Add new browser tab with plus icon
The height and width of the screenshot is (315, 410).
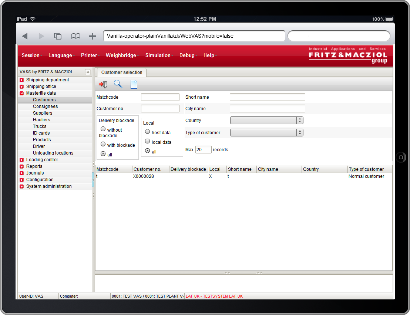click(x=93, y=36)
